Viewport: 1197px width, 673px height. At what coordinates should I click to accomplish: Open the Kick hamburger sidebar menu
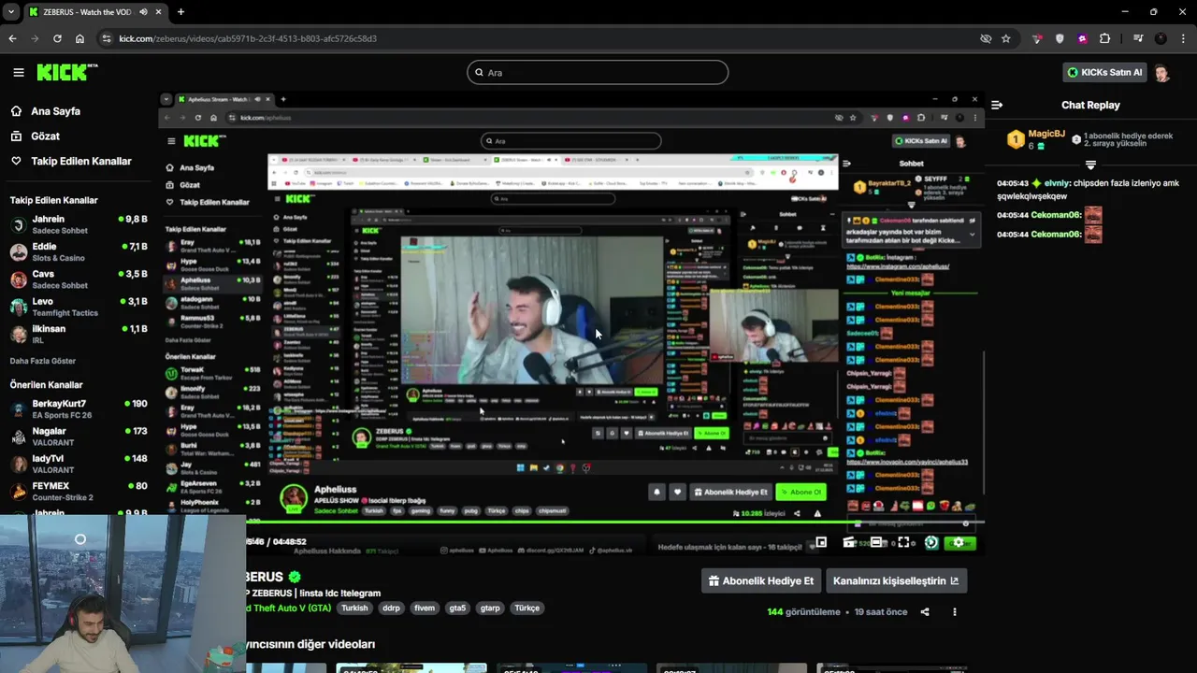(18, 72)
